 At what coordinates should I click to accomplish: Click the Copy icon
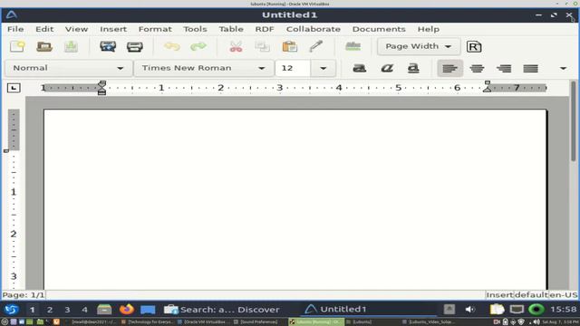click(262, 46)
